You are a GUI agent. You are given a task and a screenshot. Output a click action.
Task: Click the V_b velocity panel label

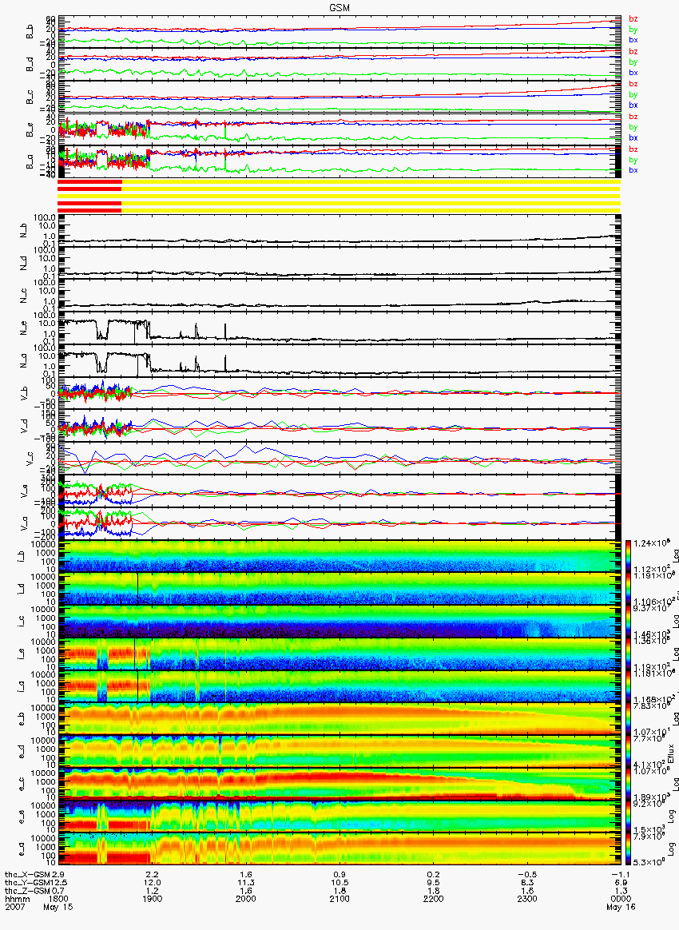click(24, 392)
